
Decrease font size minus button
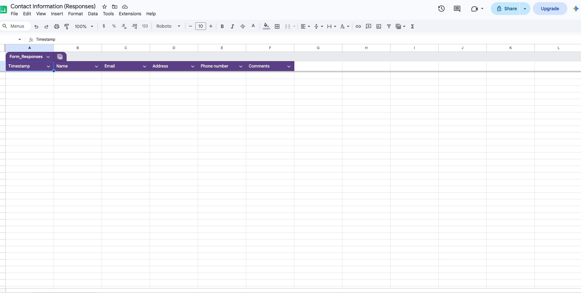coord(190,26)
